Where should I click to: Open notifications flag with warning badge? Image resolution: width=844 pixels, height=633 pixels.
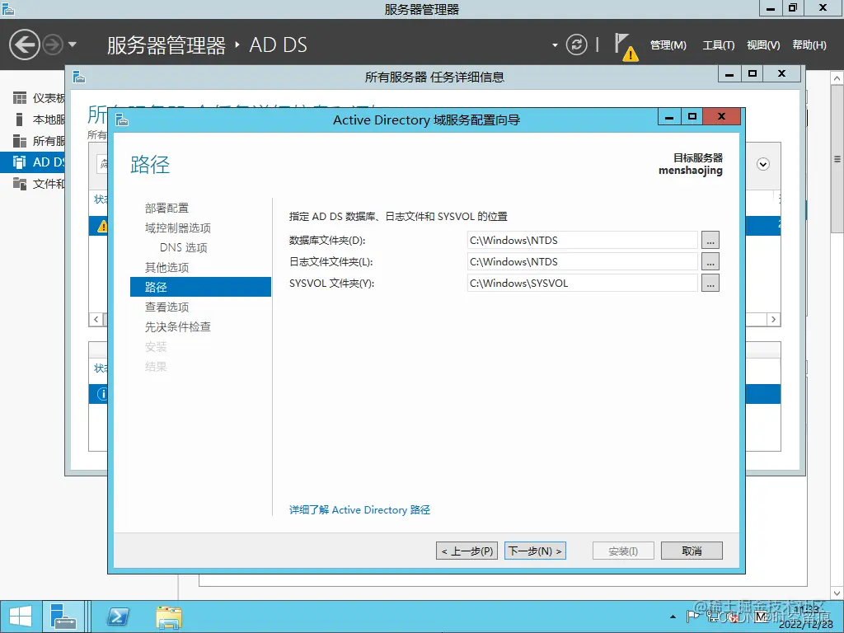coord(626,47)
